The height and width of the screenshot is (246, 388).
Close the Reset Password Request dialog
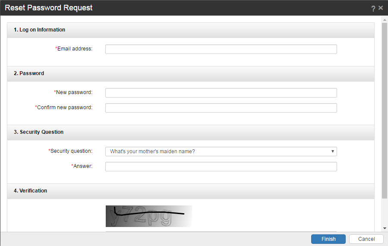click(x=381, y=8)
